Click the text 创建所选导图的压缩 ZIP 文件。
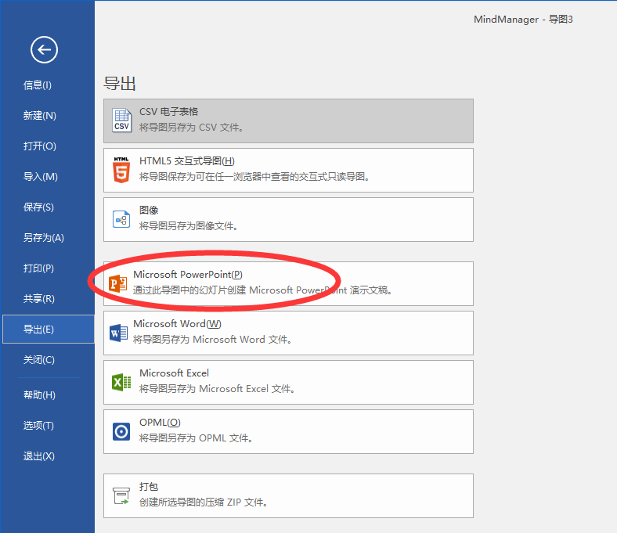 tap(204, 502)
